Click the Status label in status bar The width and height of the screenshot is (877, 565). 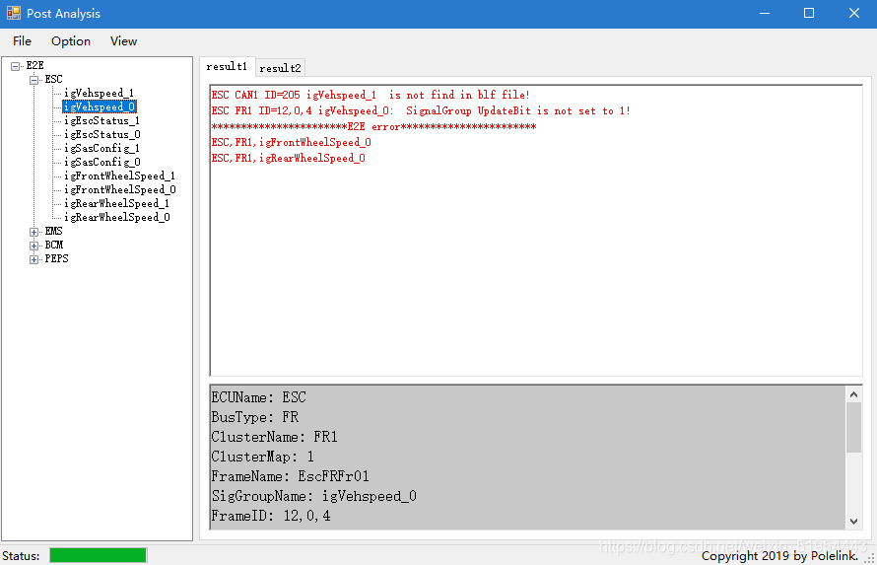click(x=21, y=555)
